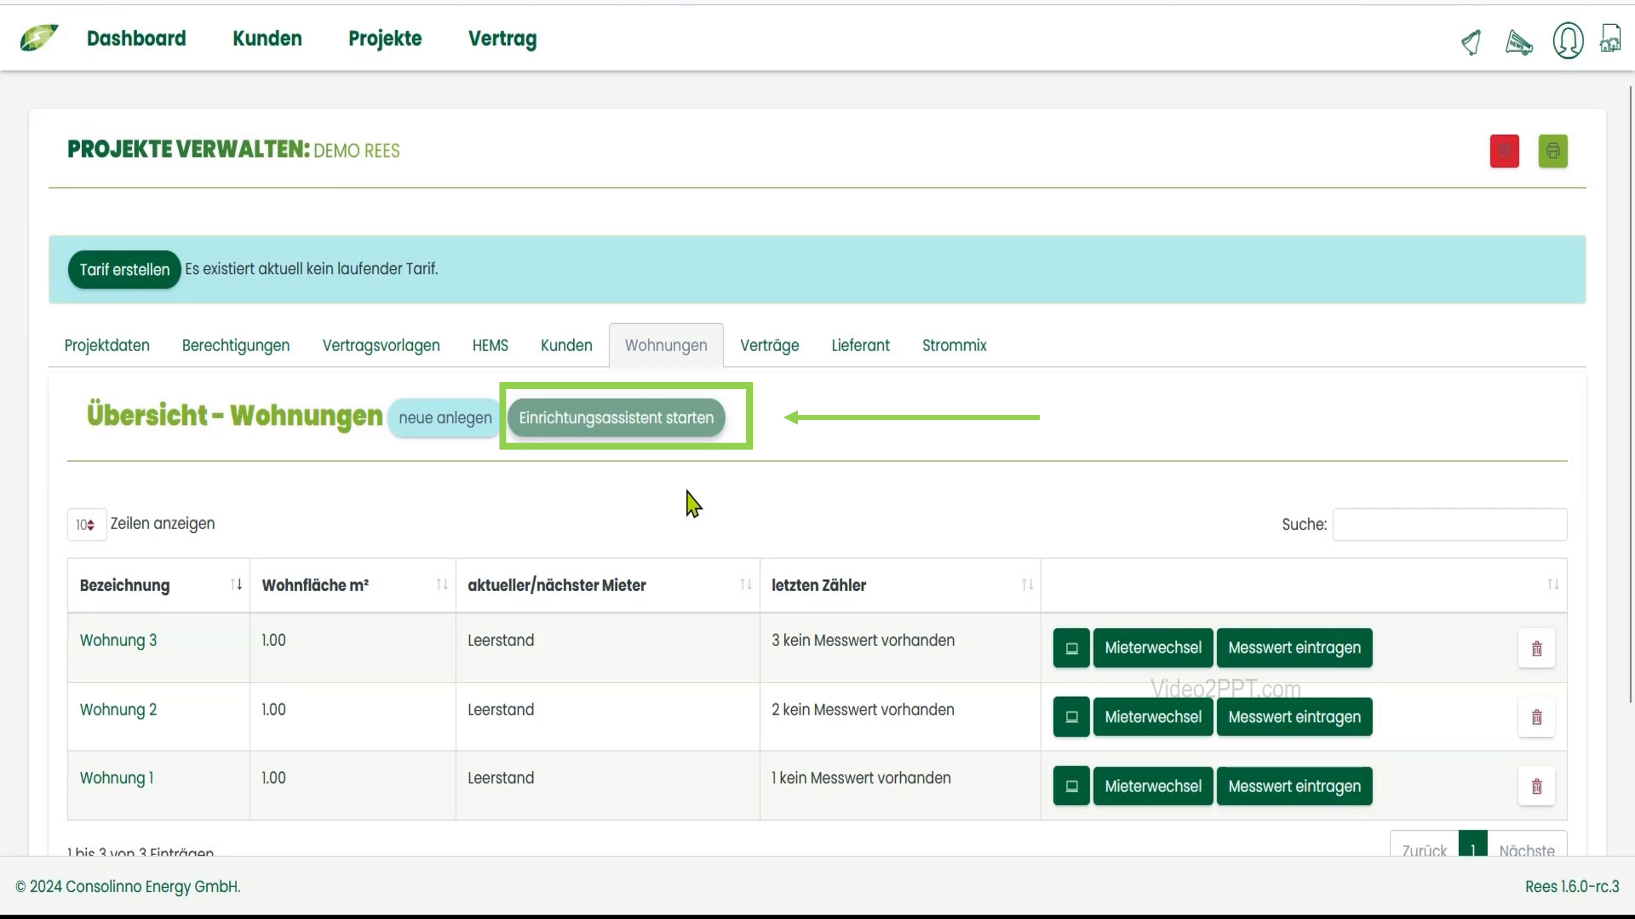Click the leaf logo icon
The image size is (1635, 919).
click(x=38, y=38)
